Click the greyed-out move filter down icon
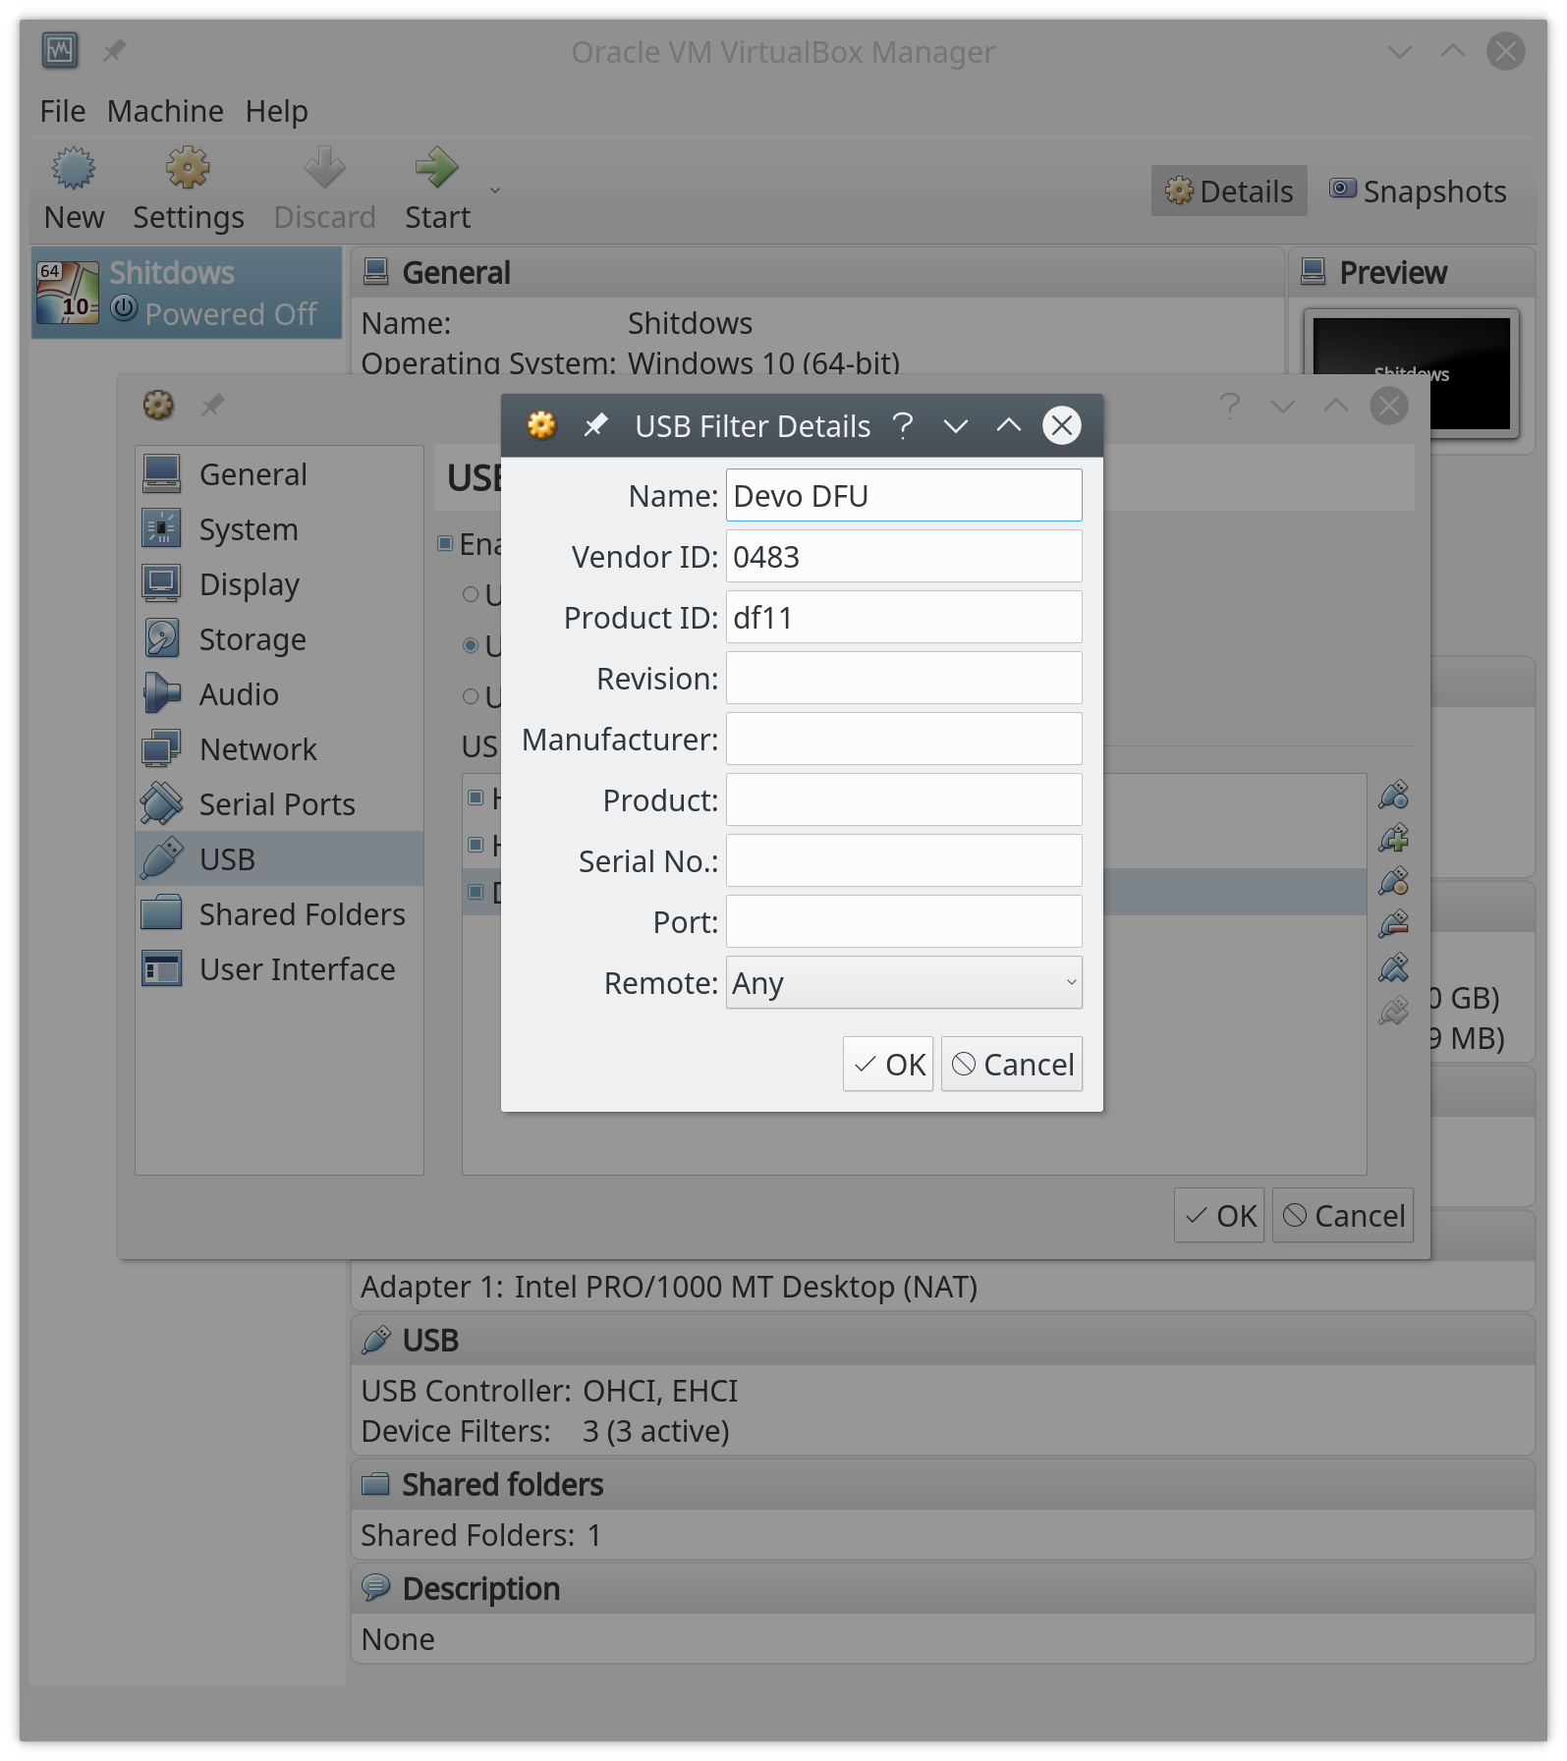Screen dimensions: 1567x1761 1393,1011
